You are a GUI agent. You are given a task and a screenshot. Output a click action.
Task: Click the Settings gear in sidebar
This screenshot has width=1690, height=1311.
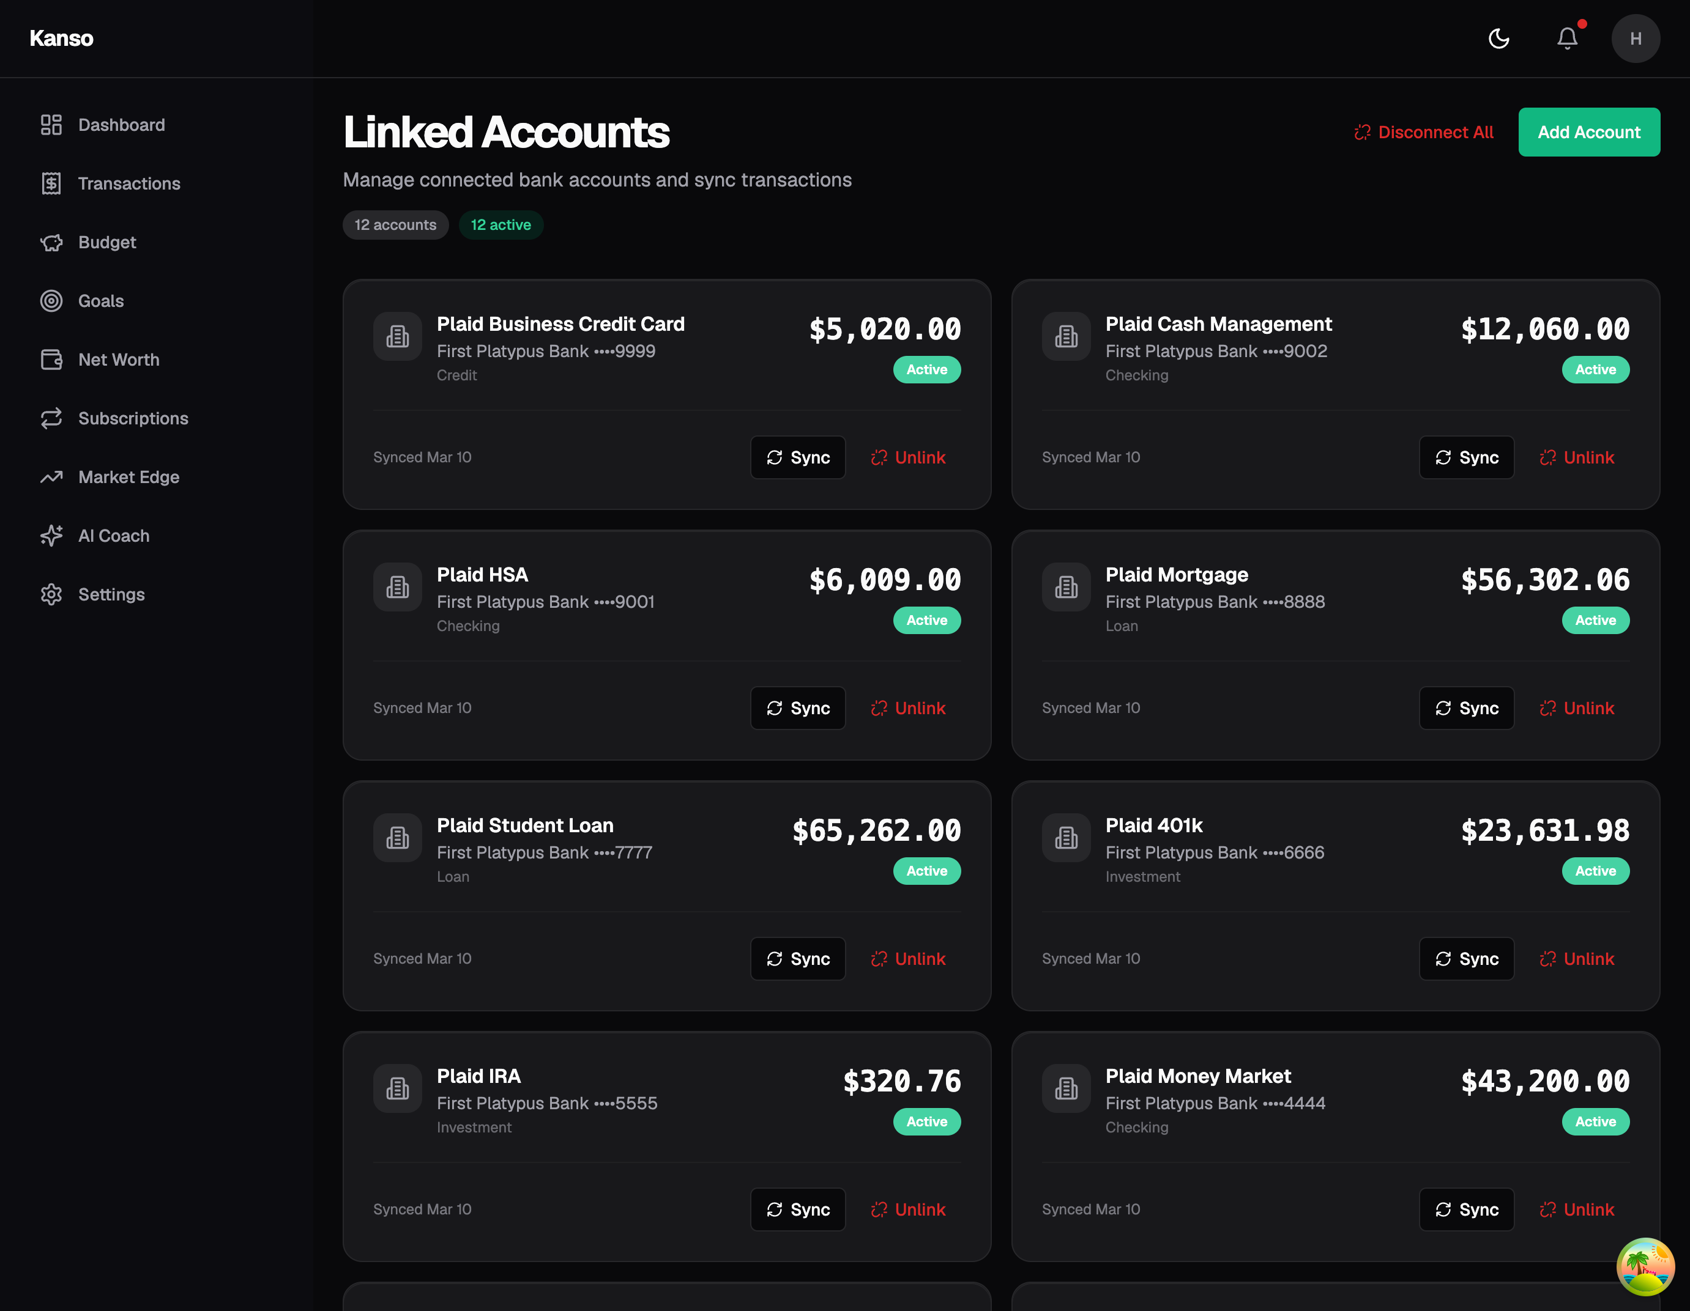[51, 594]
